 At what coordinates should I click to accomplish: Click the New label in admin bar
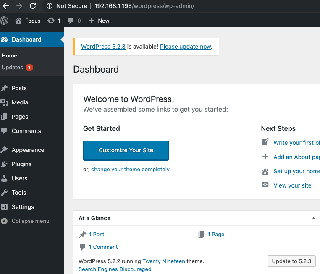(x=103, y=21)
